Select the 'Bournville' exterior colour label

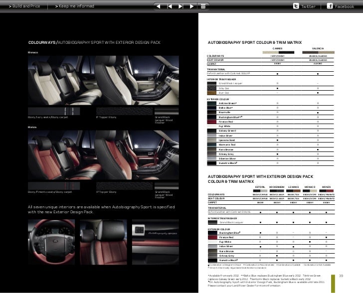224,113
